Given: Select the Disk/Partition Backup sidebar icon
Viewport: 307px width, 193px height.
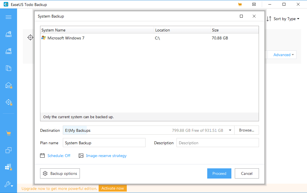Looking at the screenshot, I should [x=9, y=34].
